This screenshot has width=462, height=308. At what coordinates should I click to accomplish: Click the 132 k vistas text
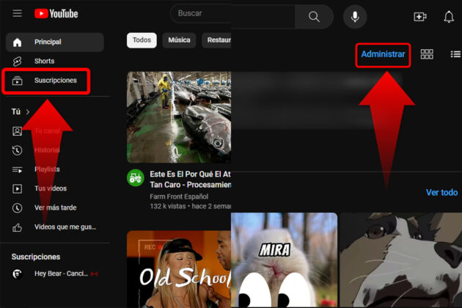(168, 206)
